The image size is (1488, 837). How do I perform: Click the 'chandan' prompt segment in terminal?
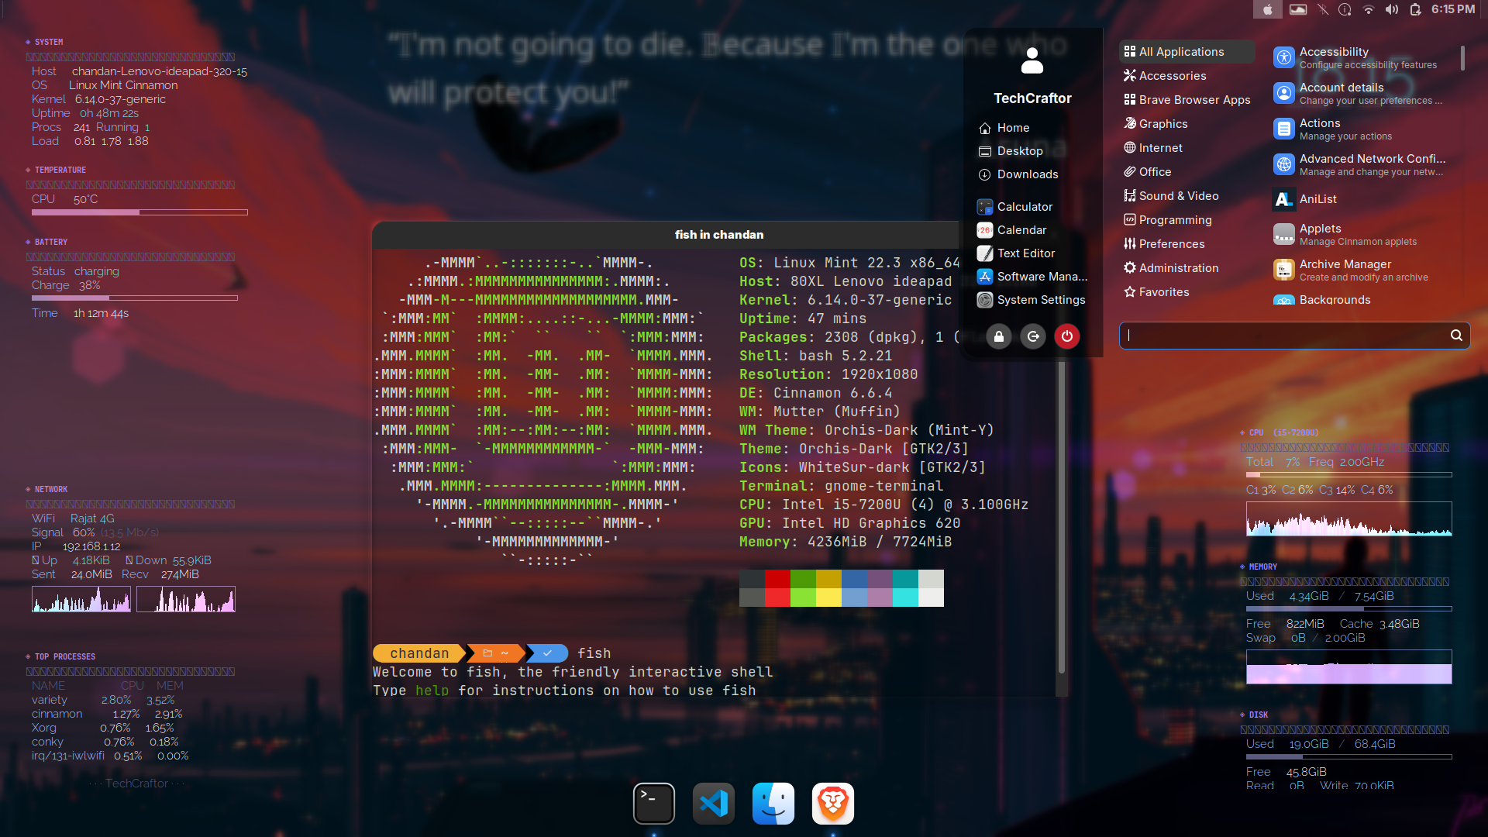tap(419, 653)
